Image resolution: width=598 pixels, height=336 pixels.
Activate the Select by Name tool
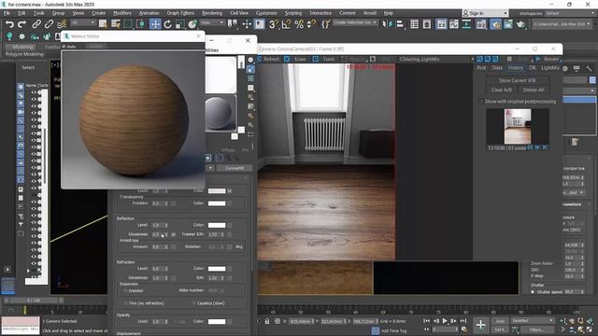pos(116,24)
